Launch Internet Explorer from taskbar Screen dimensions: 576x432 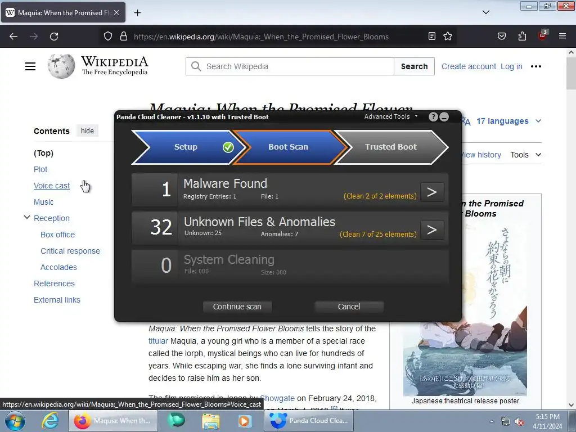coord(50,421)
